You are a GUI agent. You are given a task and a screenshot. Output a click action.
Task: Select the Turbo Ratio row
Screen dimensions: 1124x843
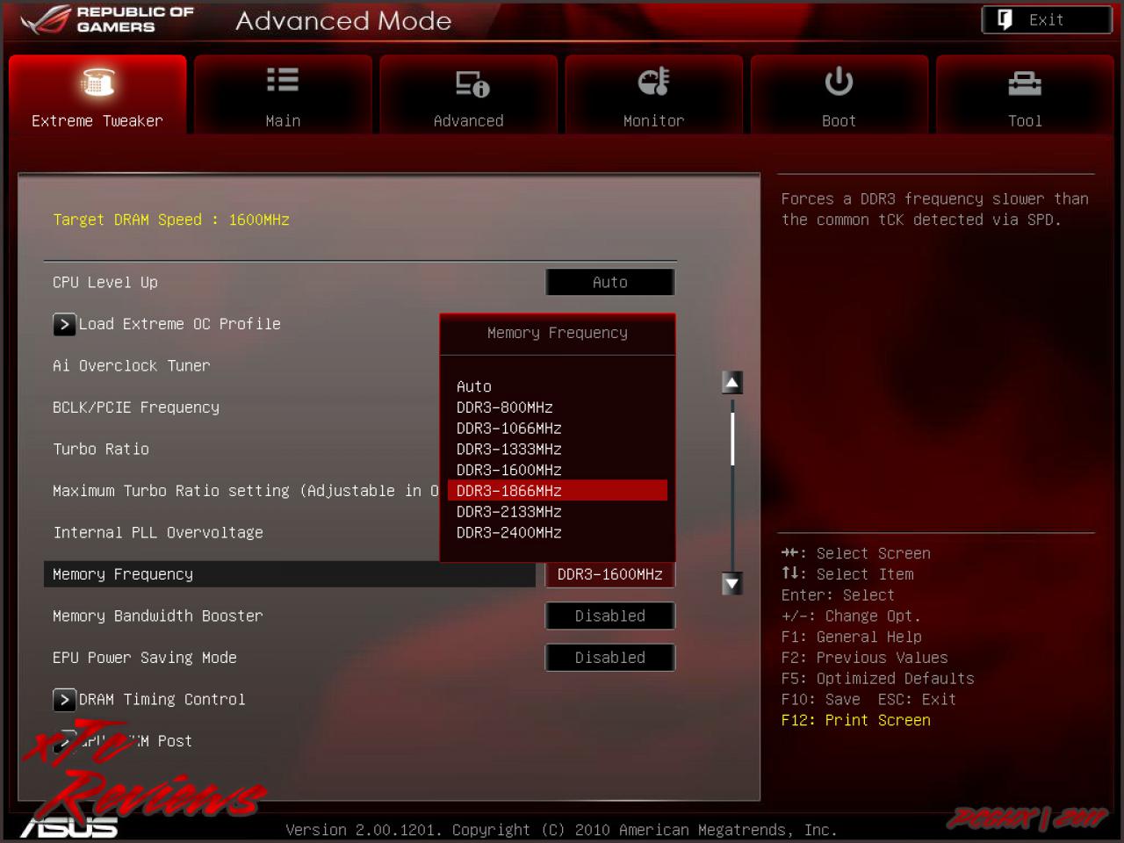point(101,449)
